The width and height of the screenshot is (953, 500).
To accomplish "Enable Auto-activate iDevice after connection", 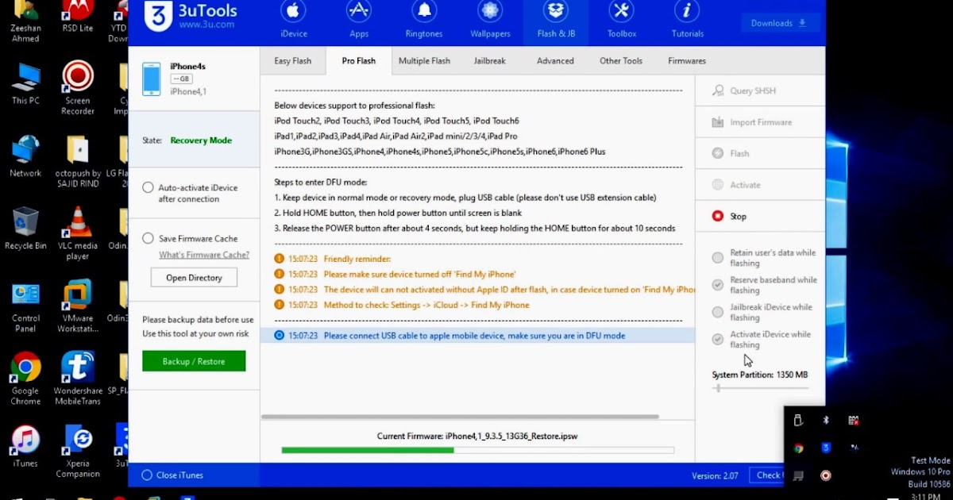I will pos(148,188).
